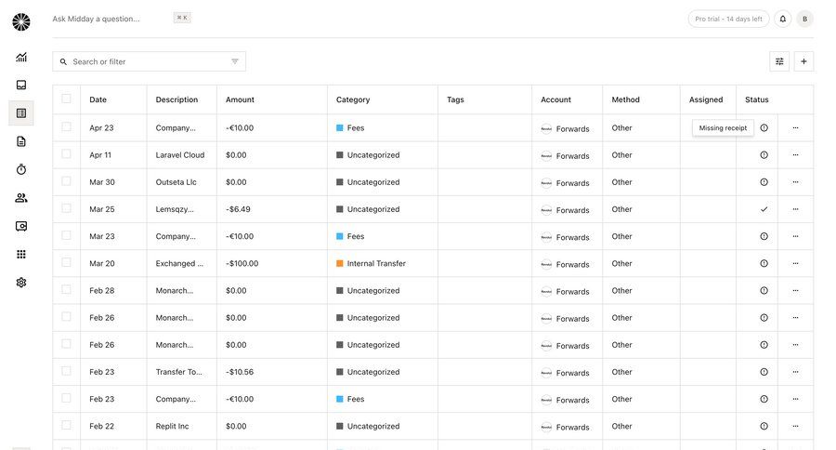Click status icon for Outseta Llc row

[764, 182]
